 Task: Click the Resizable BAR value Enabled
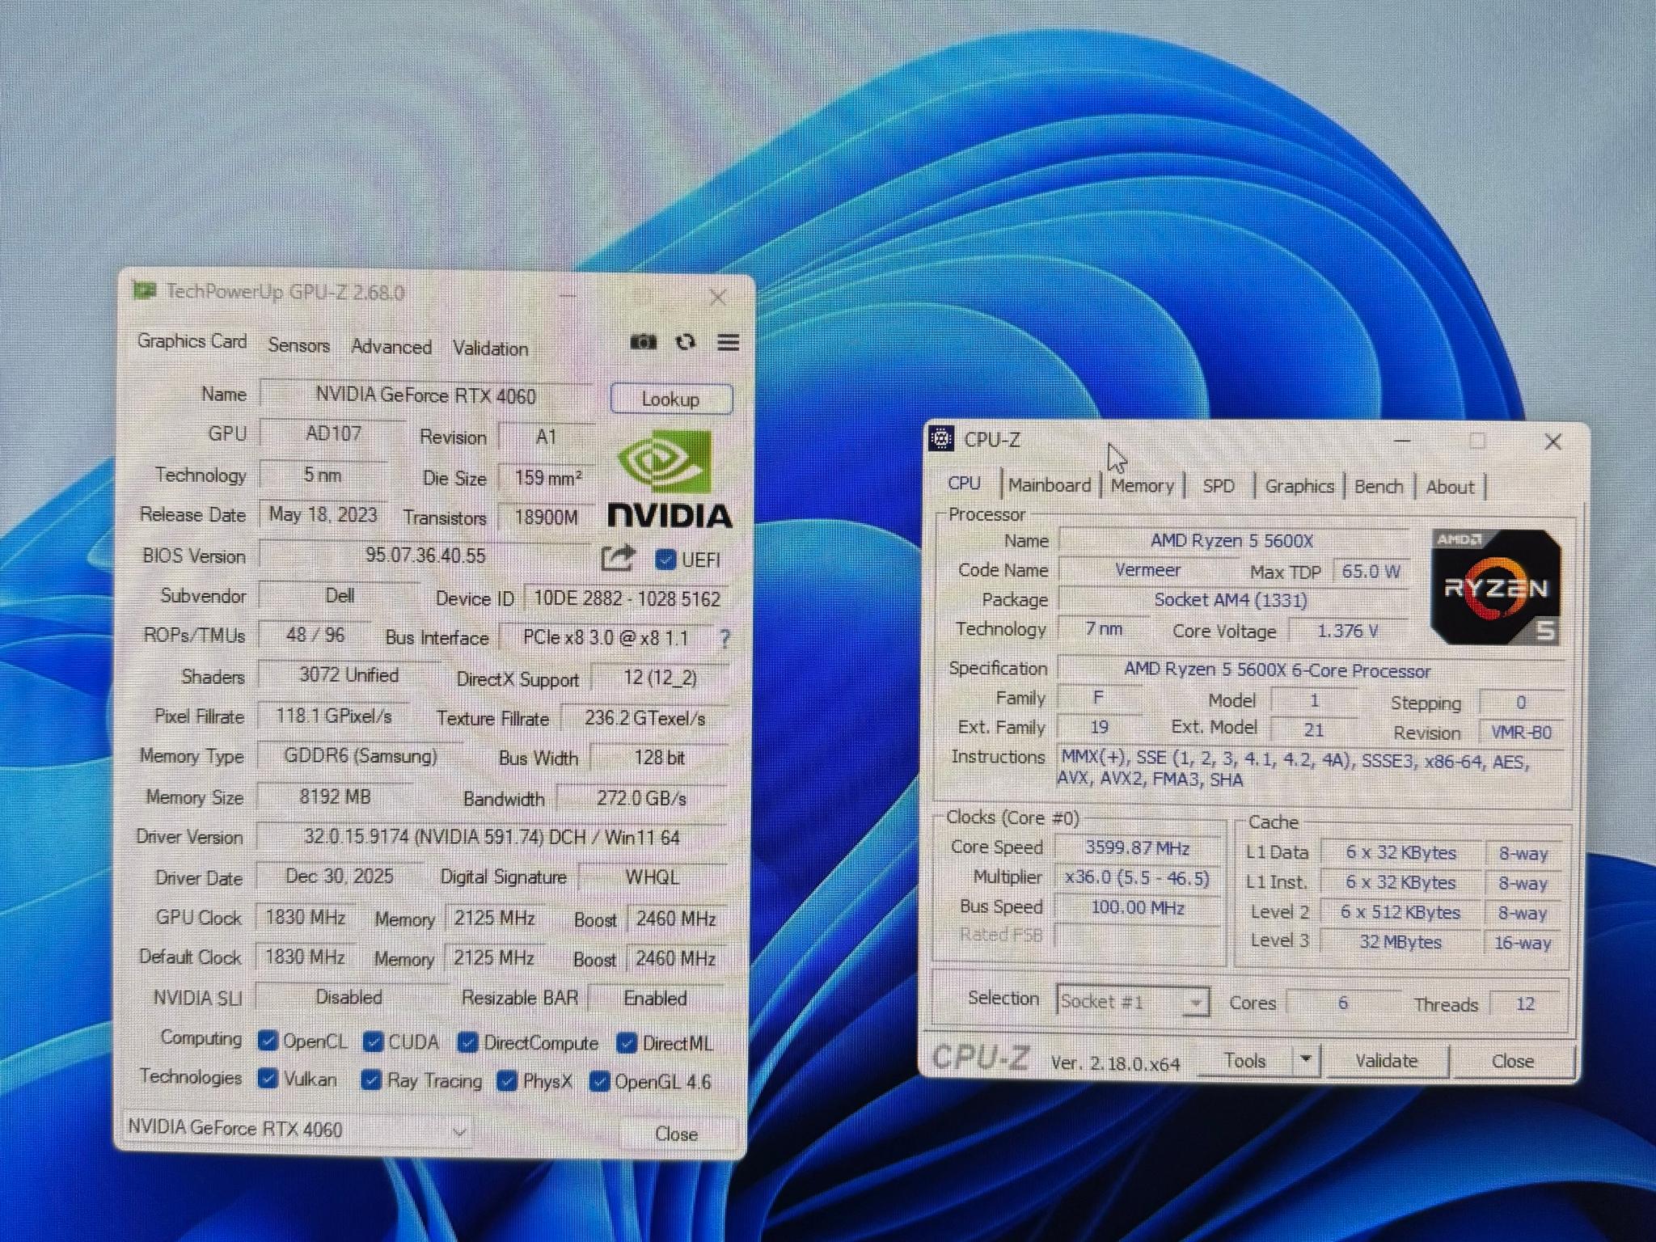(x=656, y=999)
